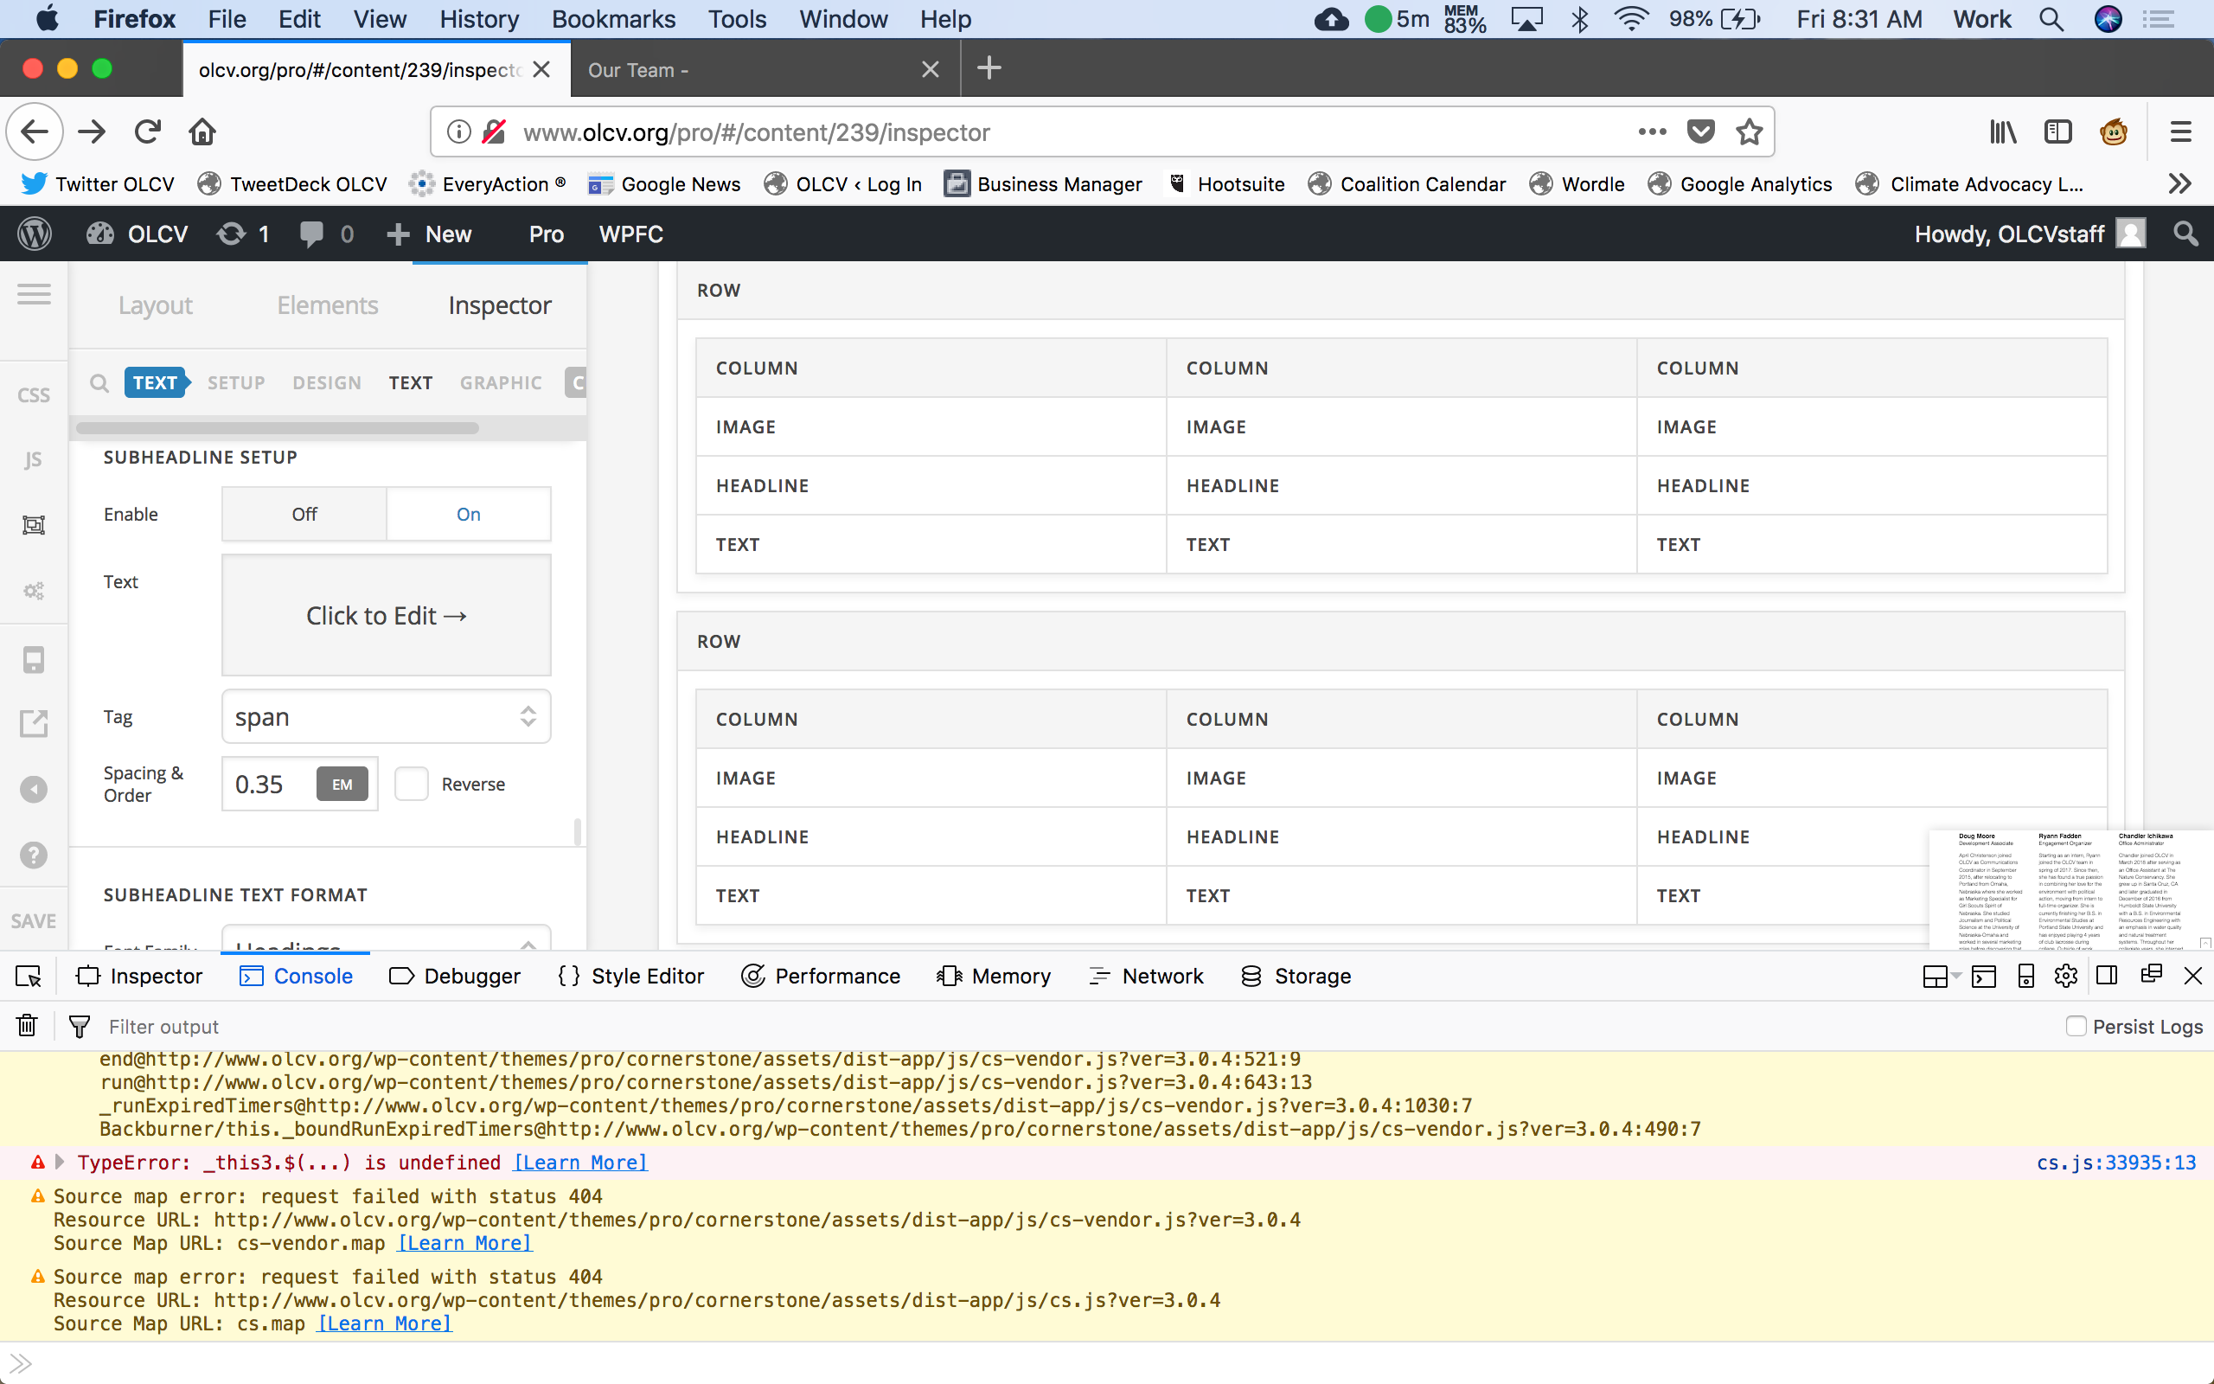
Task: Show more bookmarks with the chevron arrows
Action: (2179, 184)
